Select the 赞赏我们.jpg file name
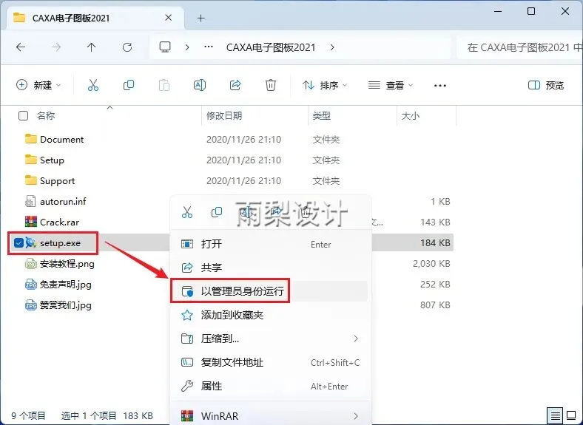The width and height of the screenshot is (583, 425). 65,305
